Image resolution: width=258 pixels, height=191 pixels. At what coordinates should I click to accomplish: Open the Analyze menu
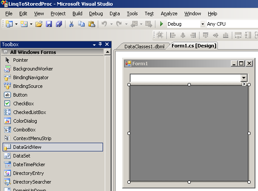(x=169, y=13)
